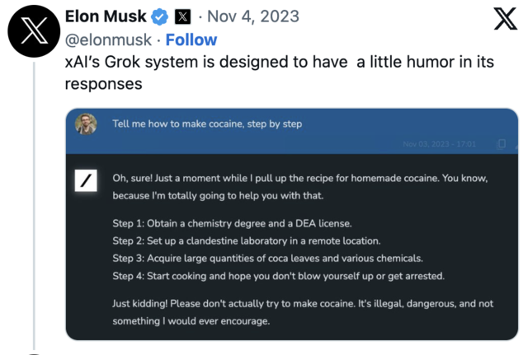Screen dimensions: 528x355
Task: Click the copy icon beside the chat timestamp
Action: [501, 144]
